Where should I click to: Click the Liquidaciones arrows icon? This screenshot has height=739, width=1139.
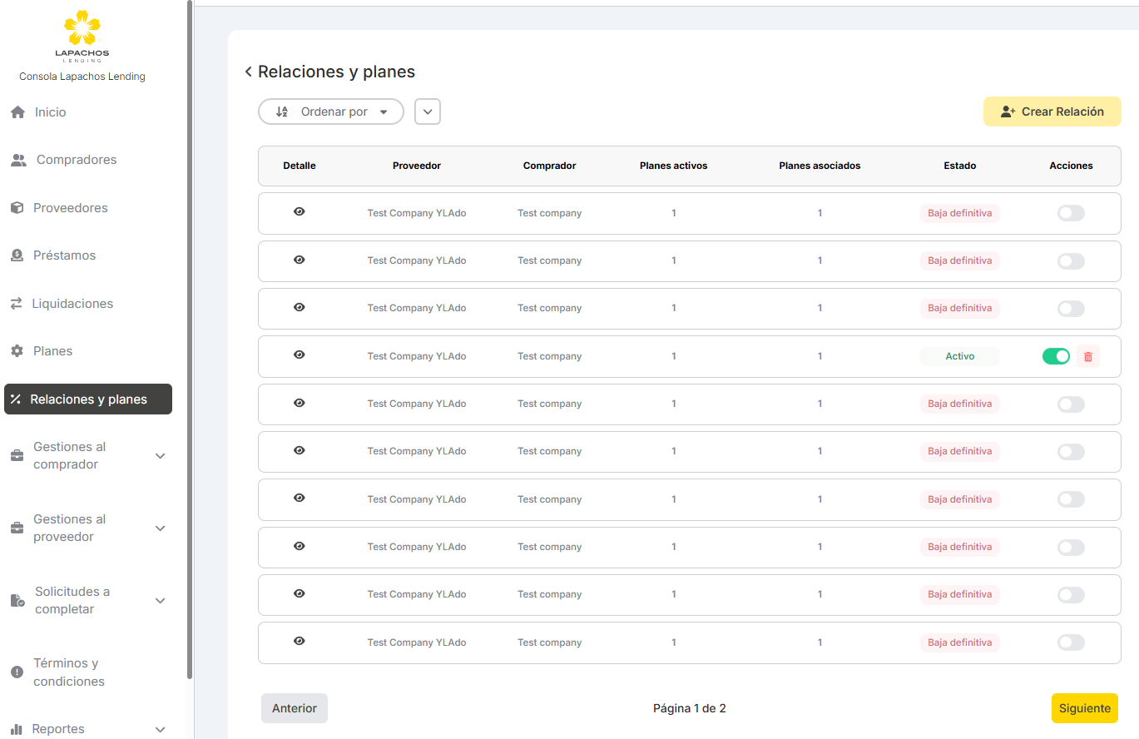[x=17, y=304]
